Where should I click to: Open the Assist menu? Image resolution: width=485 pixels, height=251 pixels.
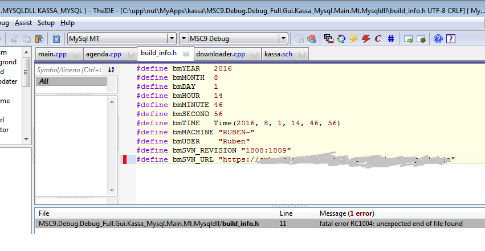pos(23,23)
